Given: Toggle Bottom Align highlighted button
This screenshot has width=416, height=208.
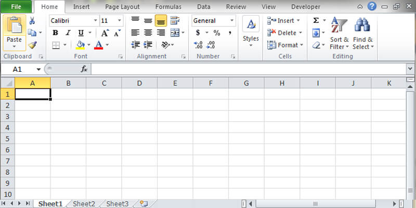Looking at the screenshot, I should point(161,21).
